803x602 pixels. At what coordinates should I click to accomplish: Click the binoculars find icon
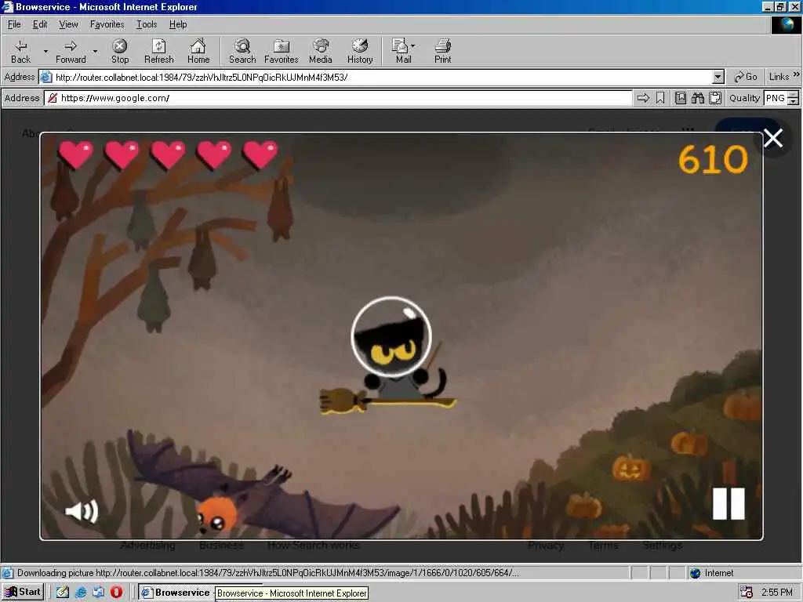coord(697,98)
